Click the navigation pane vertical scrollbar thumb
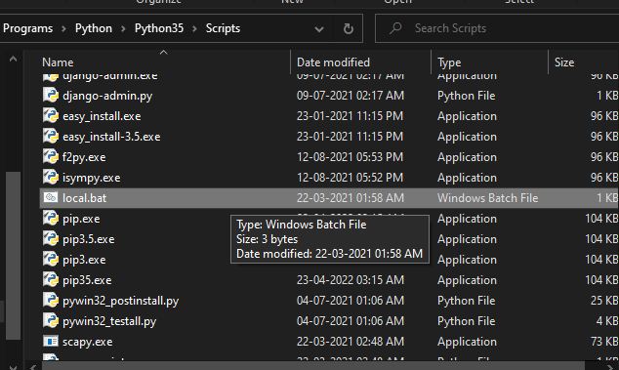 tap(13, 256)
